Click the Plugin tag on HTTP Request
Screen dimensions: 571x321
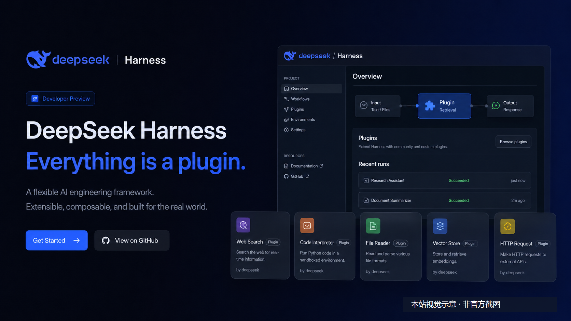click(543, 244)
